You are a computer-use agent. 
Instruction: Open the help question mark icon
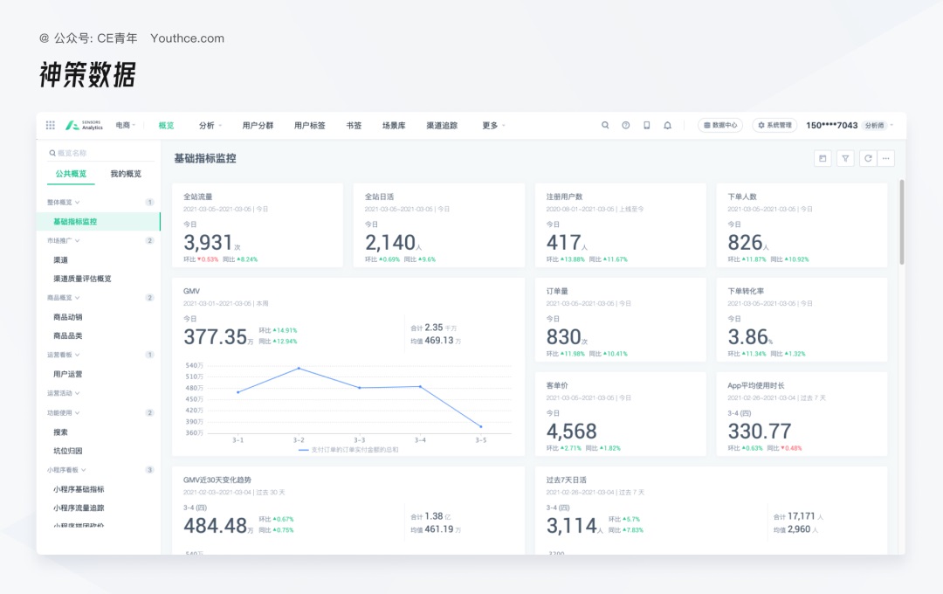[626, 125]
